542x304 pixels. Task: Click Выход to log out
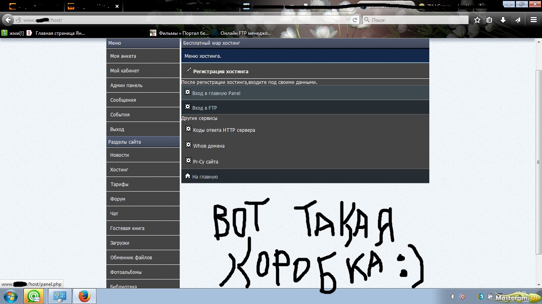point(143,129)
